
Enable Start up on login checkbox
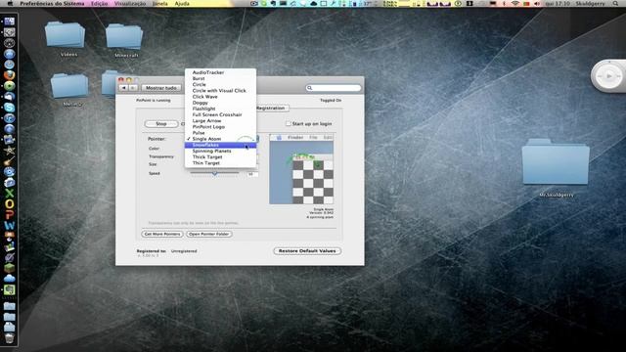pos(289,124)
